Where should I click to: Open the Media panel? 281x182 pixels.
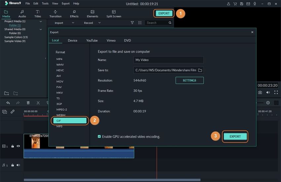point(6,14)
